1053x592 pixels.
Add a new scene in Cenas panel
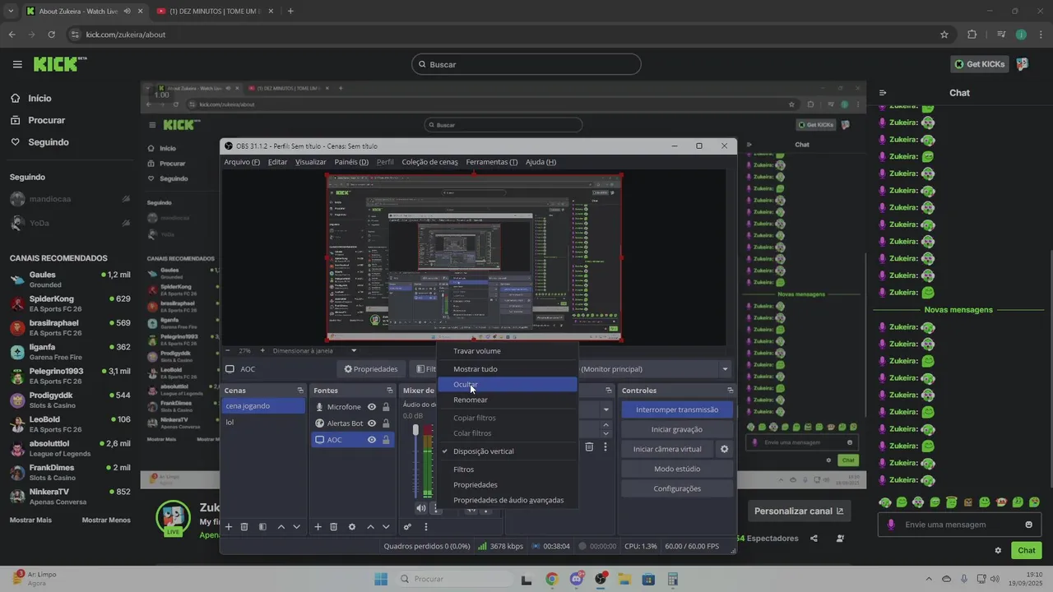(229, 527)
